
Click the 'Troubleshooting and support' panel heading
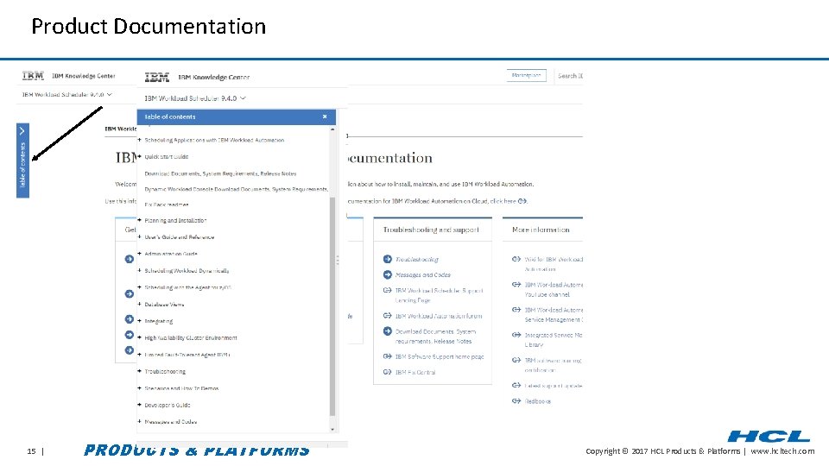pos(431,230)
